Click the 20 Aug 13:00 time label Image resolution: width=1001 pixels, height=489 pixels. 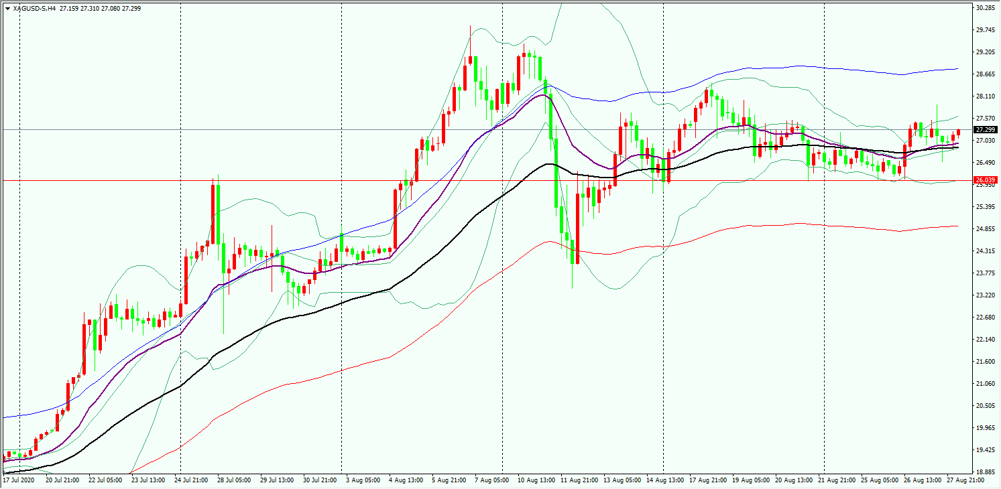[793, 480]
